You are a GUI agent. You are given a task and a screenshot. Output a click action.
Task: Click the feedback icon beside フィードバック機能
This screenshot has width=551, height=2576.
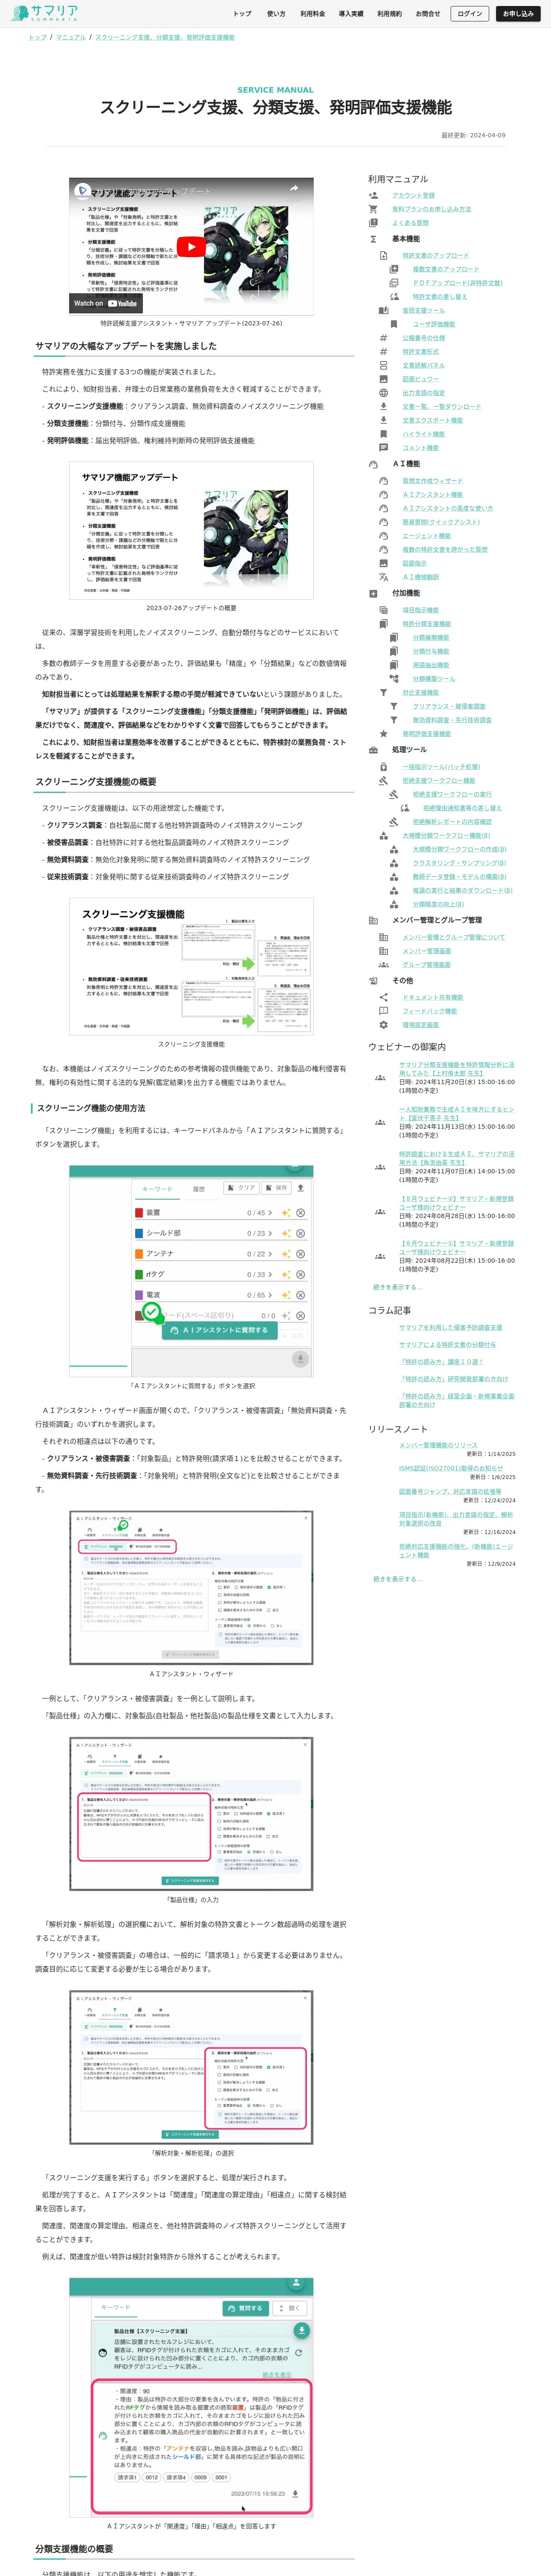[383, 1011]
